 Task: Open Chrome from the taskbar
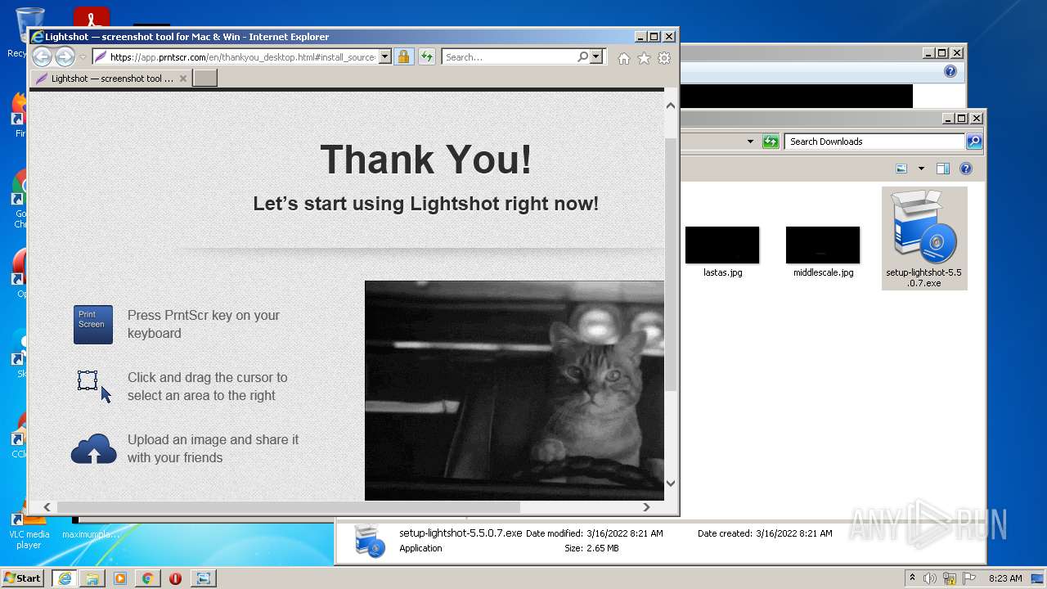click(147, 578)
